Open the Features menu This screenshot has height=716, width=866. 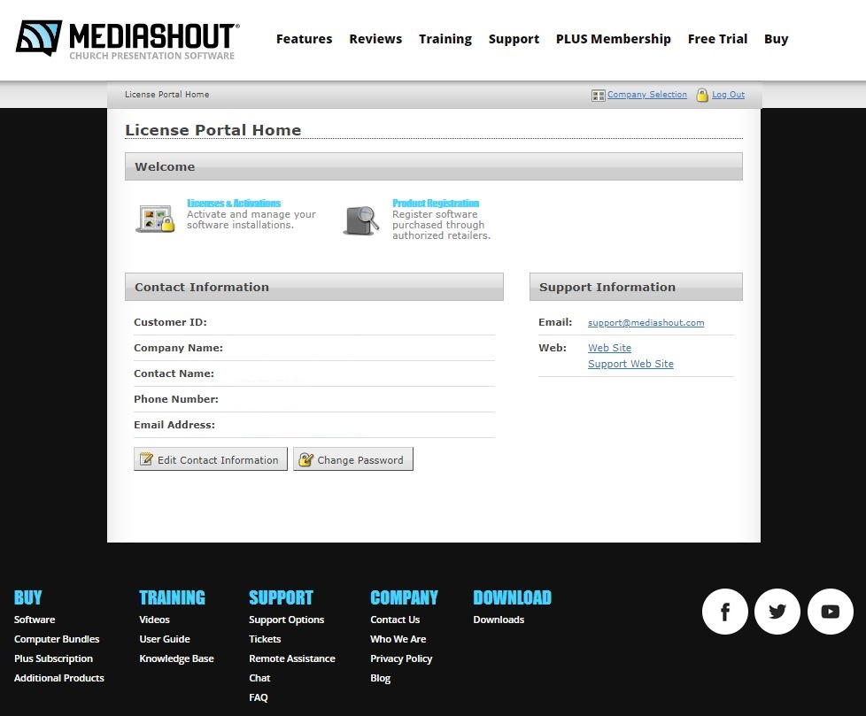pos(305,39)
